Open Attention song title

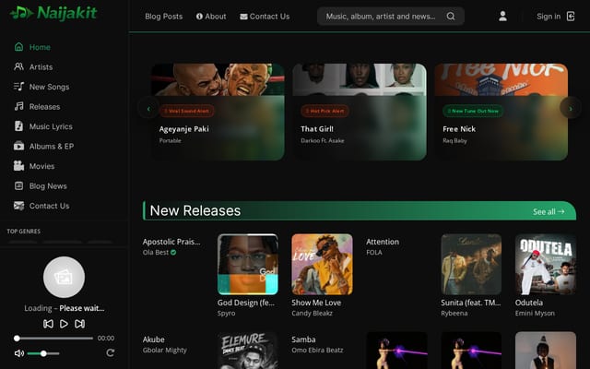[x=383, y=242]
